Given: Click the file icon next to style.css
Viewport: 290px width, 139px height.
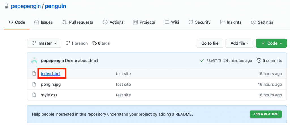Looking at the screenshot, I should coord(34,95).
